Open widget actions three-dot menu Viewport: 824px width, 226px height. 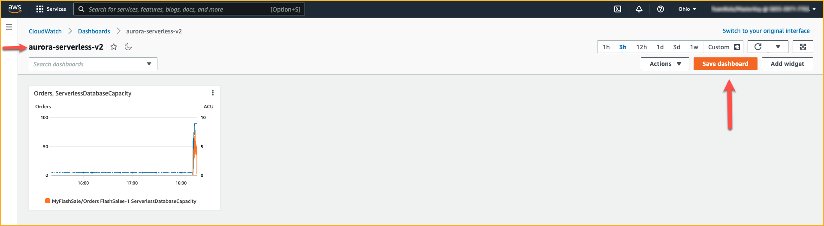click(x=213, y=93)
